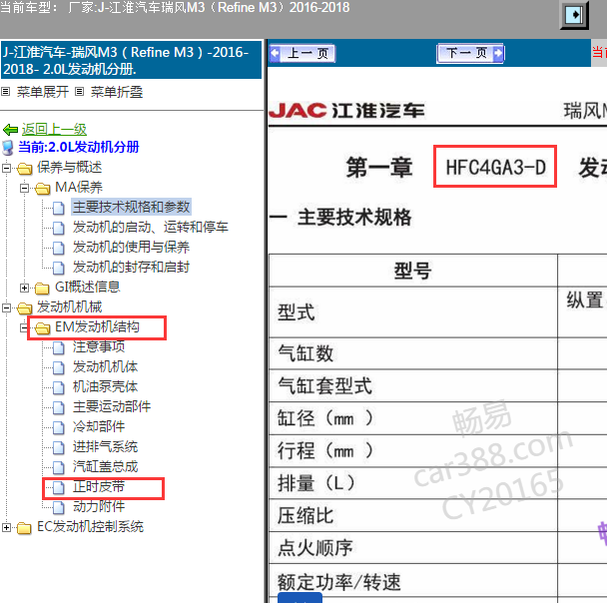This screenshot has height=603, width=607.
Task: Collapse the whole menu via 菜单折叠
Action: click(117, 92)
